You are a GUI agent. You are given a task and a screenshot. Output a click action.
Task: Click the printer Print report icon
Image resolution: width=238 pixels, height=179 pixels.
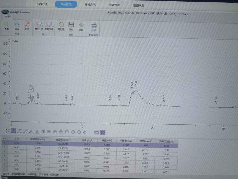click(x=94, y=25)
